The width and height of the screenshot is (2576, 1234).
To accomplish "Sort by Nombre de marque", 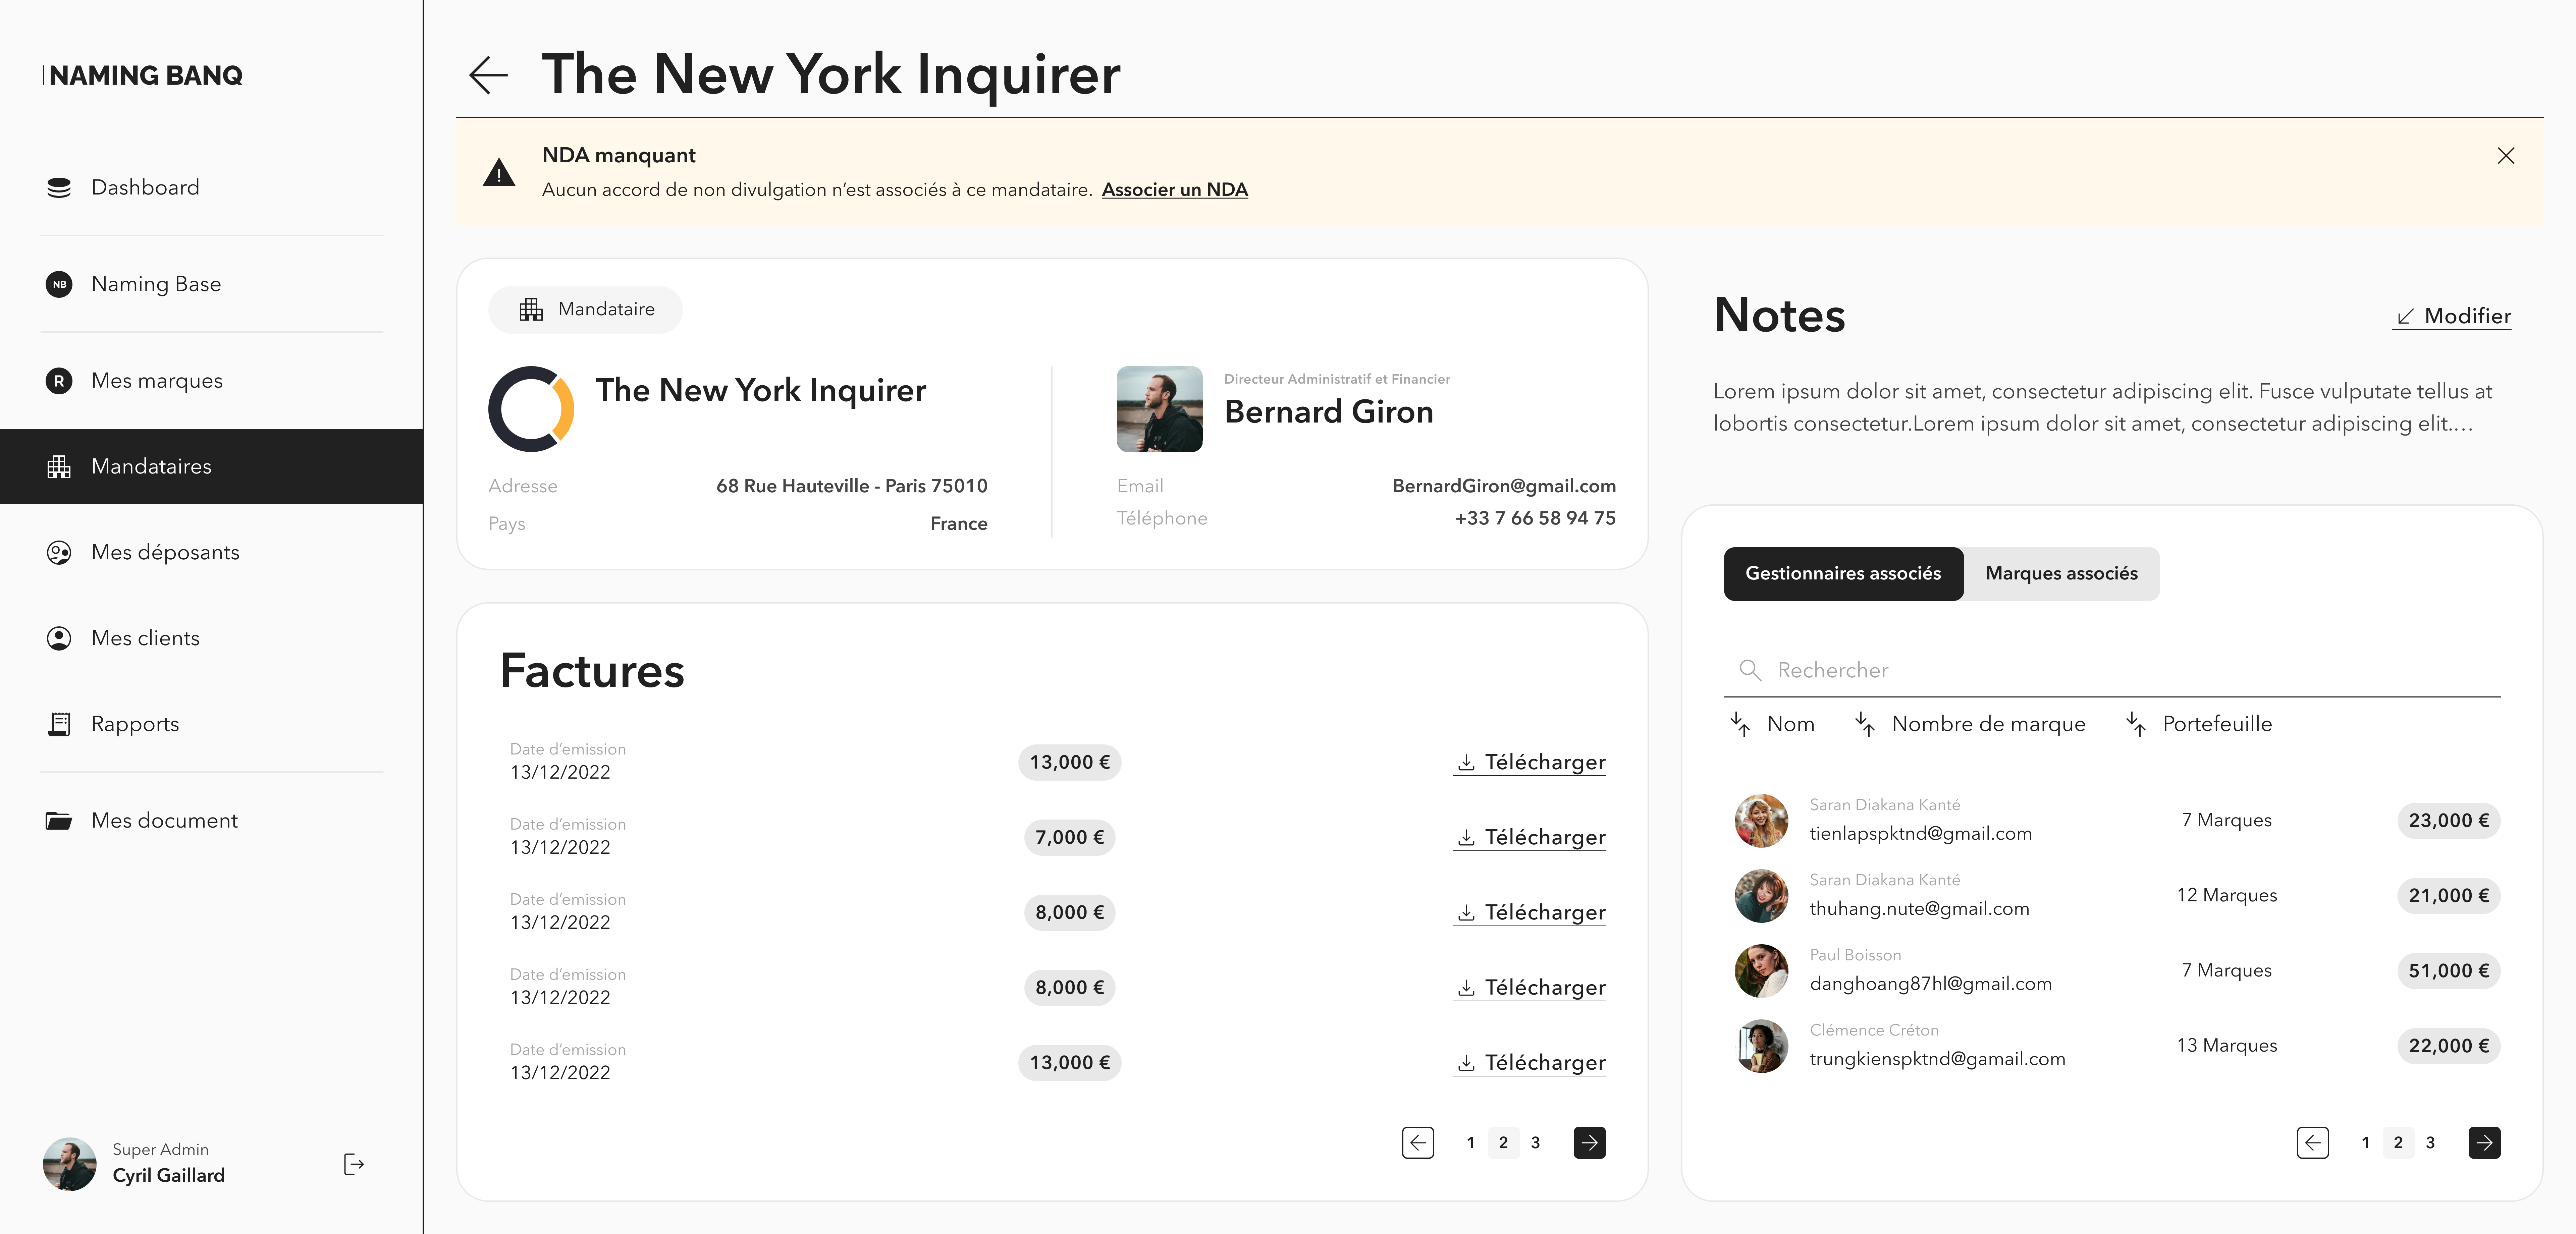I will click(1970, 724).
